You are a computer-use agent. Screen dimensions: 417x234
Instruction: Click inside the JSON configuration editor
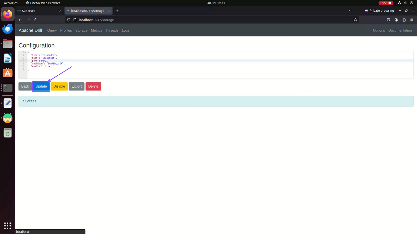[x=208, y=70]
